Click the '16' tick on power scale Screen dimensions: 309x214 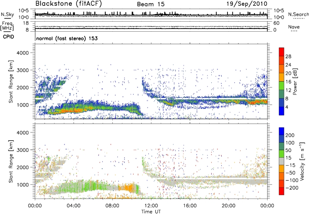click(x=288, y=82)
